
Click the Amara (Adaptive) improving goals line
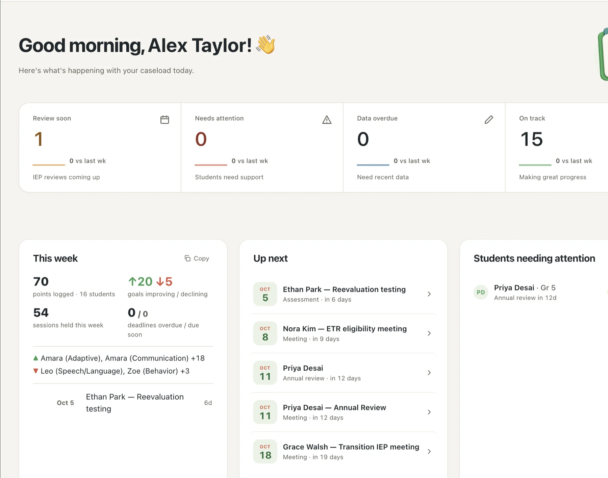point(123,358)
